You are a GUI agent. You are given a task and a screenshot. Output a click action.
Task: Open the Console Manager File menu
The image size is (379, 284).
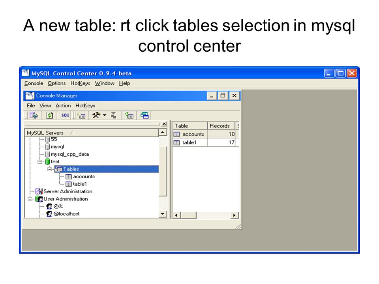tap(31, 106)
